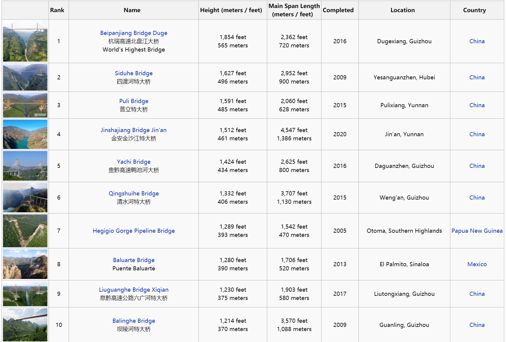Click the 2020 completed year cell
The height and width of the screenshot is (342, 506).
pyautogui.click(x=340, y=134)
